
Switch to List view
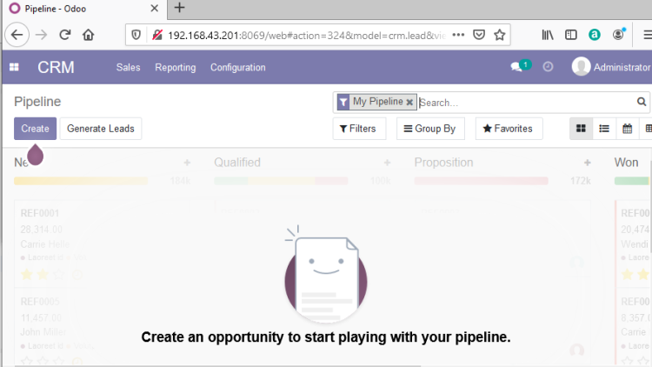(604, 129)
